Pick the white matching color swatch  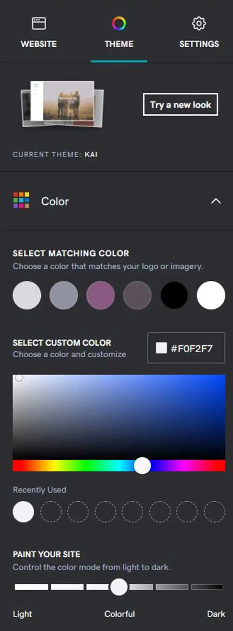tap(211, 295)
